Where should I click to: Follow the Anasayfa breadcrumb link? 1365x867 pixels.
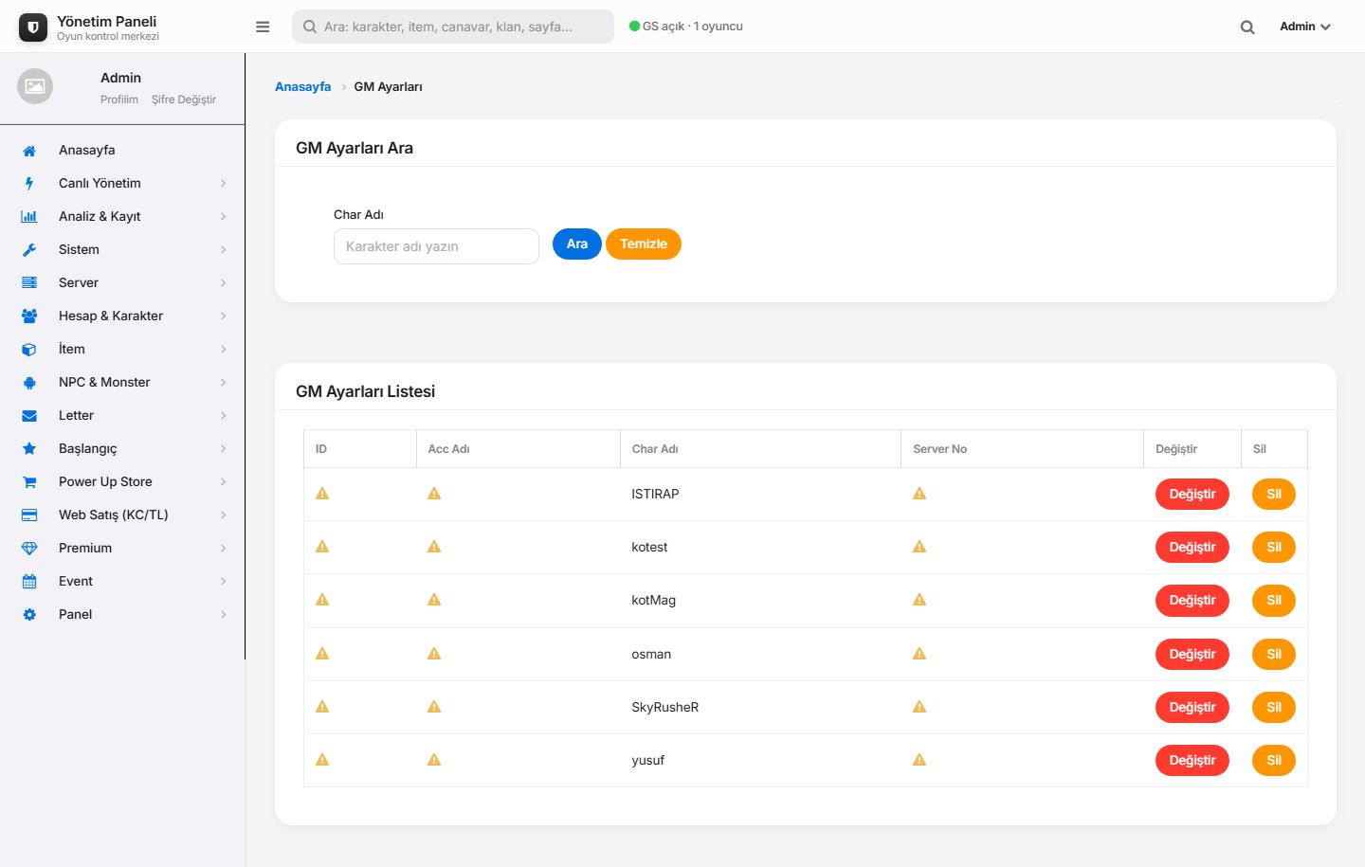tap(303, 86)
